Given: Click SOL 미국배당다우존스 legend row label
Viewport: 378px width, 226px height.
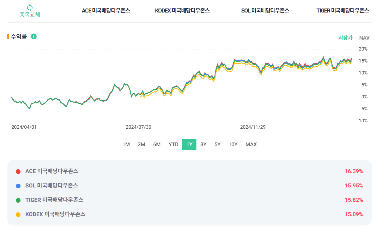Looking at the screenshot, I should 51,186.
